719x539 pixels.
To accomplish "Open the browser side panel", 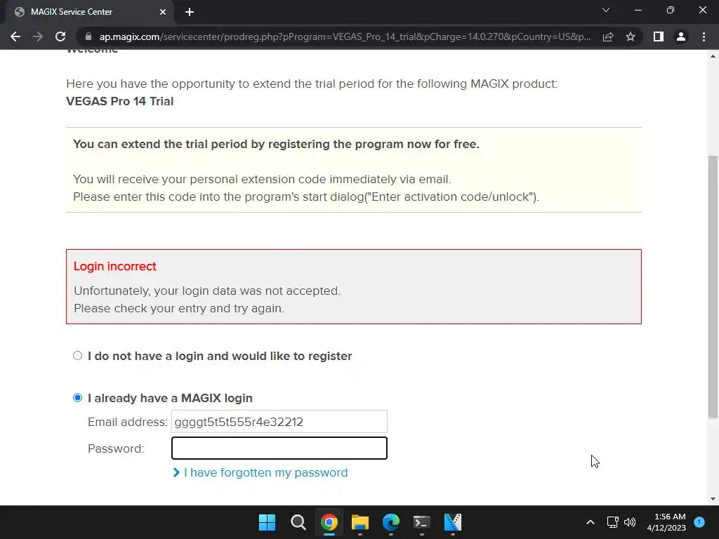I will click(x=659, y=36).
